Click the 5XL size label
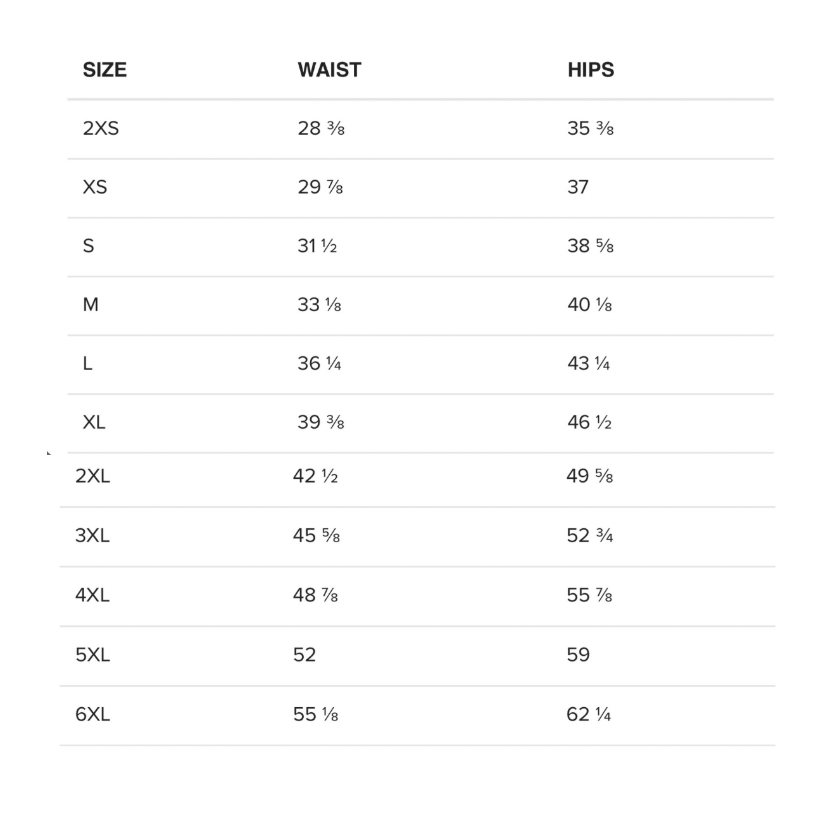Viewport: 835px width, 821px height. point(92,655)
